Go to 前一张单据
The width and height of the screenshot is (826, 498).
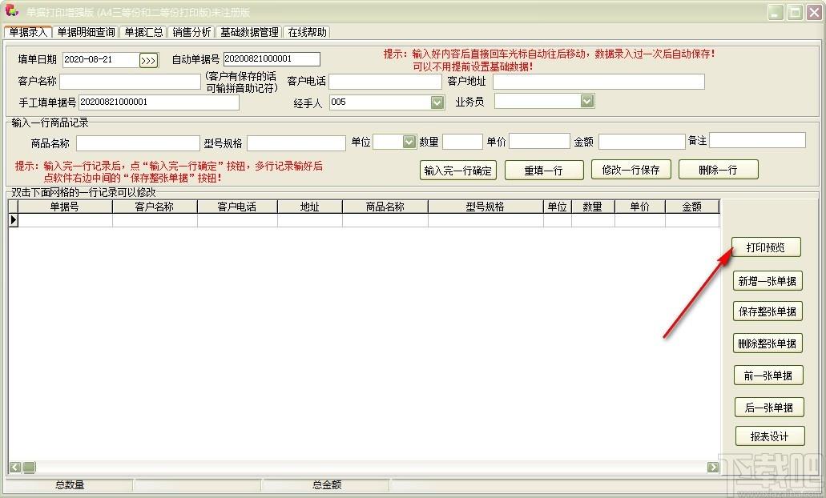(768, 376)
